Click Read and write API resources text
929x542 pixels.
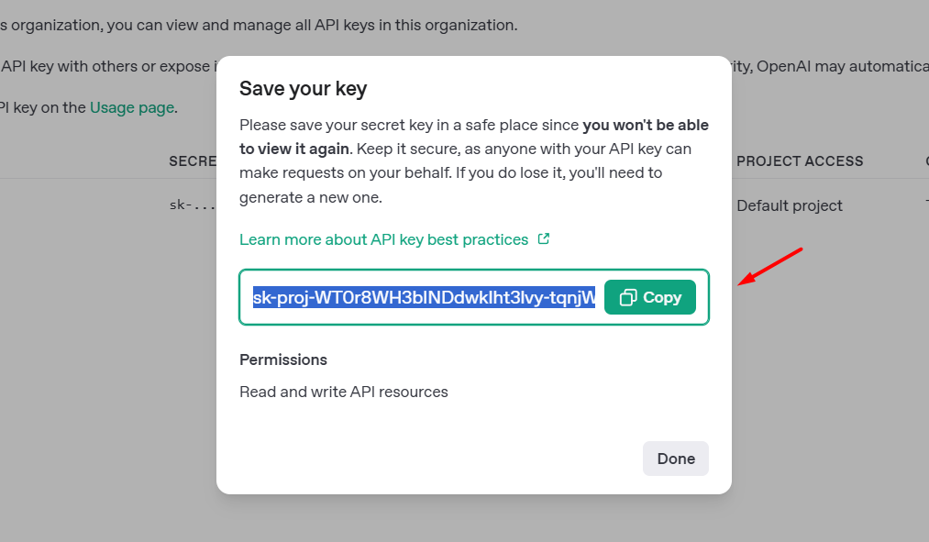click(344, 392)
